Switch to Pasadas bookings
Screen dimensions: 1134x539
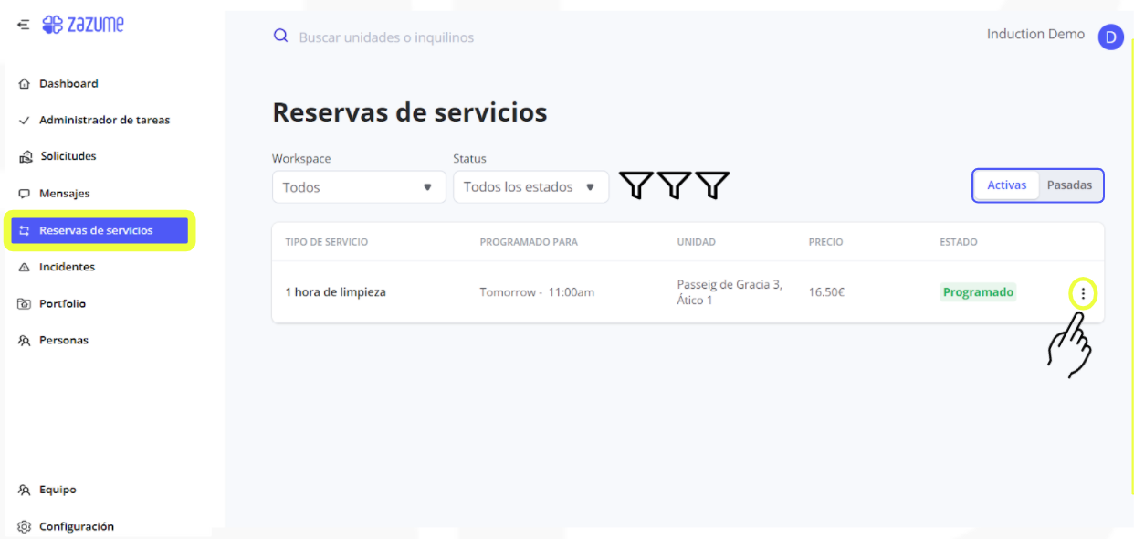[1069, 185]
